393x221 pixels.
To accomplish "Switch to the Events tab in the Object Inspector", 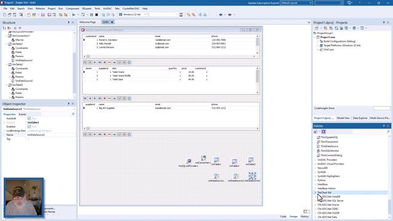I will (x=22, y=114).
